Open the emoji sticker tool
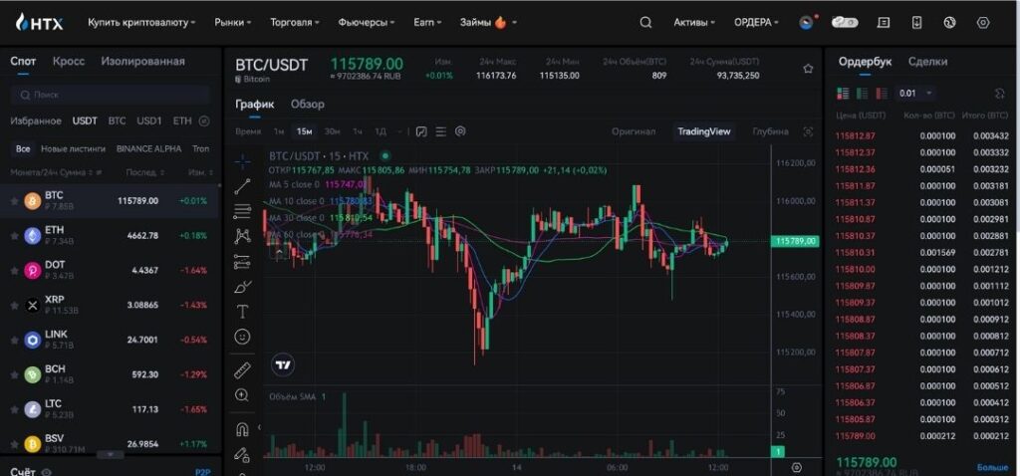Viewport: 1020px width, 476px height. click(x=242, y=338)
